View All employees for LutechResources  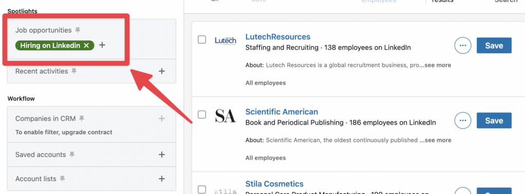click(x=266, y=82)
